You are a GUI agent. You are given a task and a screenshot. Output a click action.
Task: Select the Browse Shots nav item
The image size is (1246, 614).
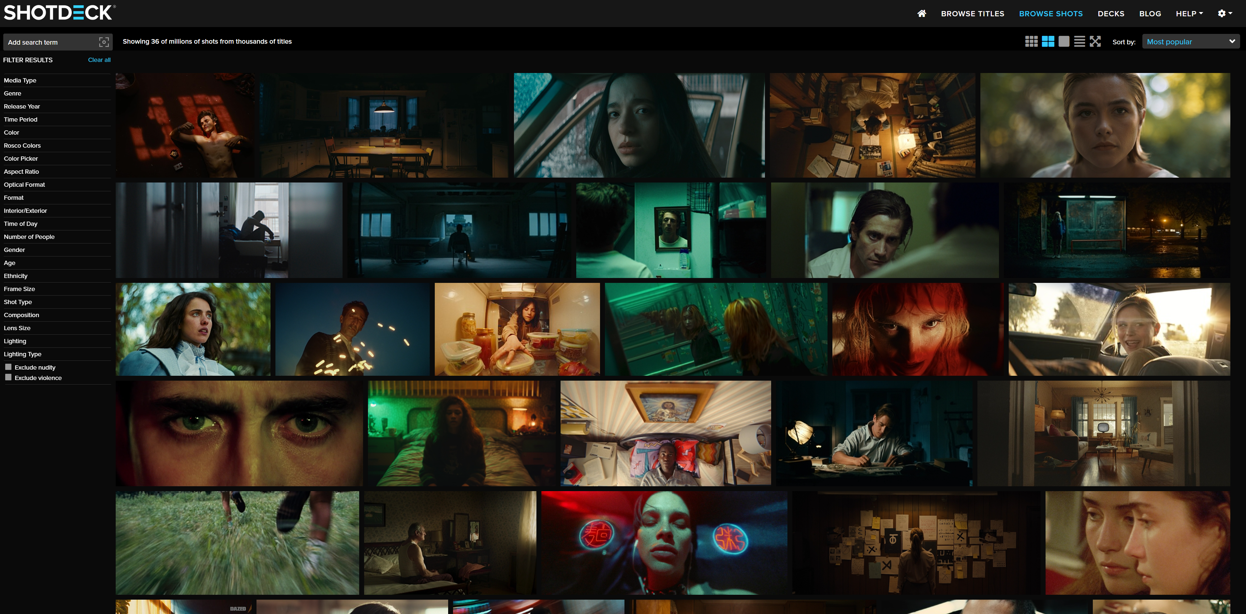pos(1050,14)
